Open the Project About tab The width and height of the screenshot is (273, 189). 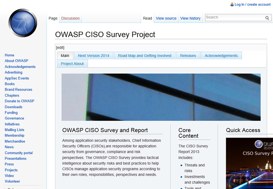click(72, 64)
